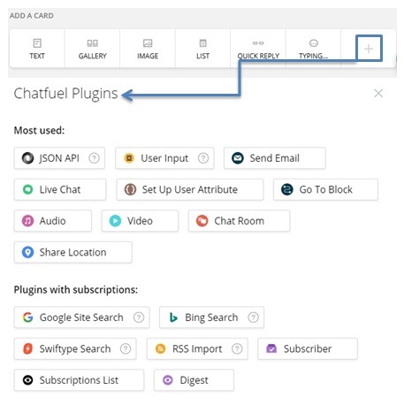Add the Go To Block plugin

(x=325, y=189)
